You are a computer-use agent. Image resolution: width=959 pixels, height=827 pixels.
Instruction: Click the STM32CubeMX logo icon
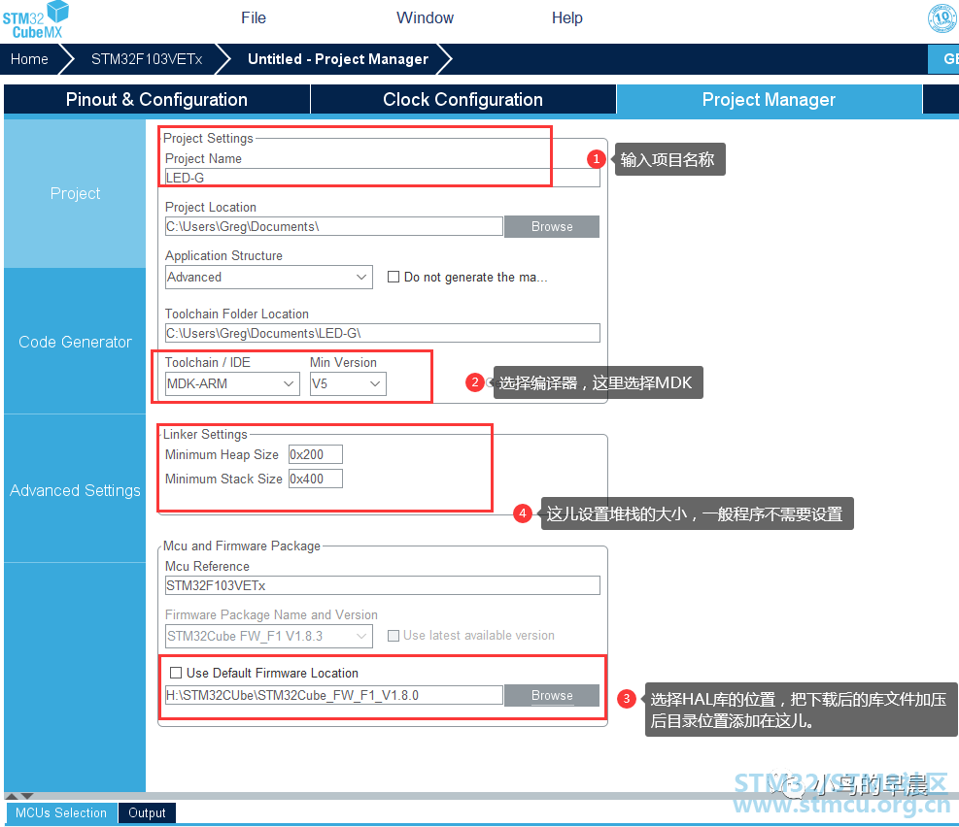(x=36, y=20)
